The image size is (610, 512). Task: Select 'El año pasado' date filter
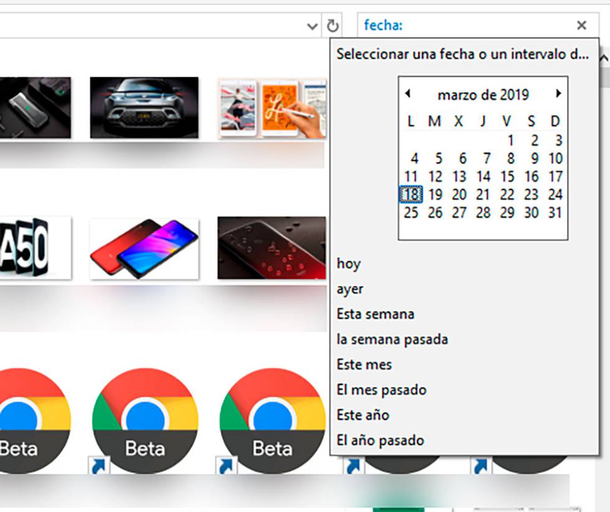(x=380, y=441)
